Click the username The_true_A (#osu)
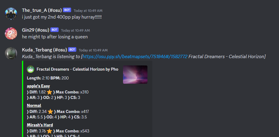279x137 pixels. coord(42,10)
